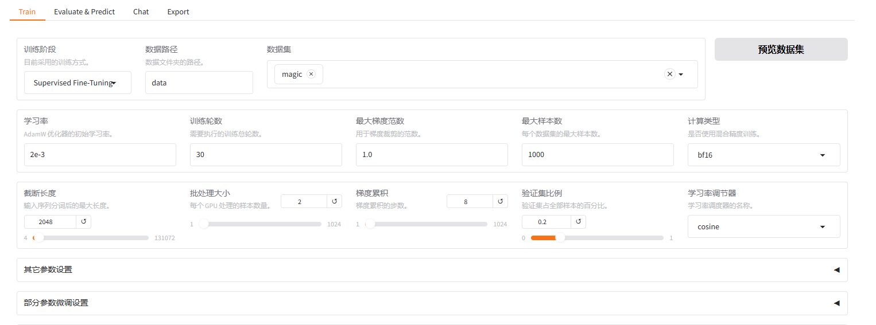Go to the Export tab
Image resolution: width=876 pixels, height=325 pixels.
pyautogui.click(x=178, y=11)
